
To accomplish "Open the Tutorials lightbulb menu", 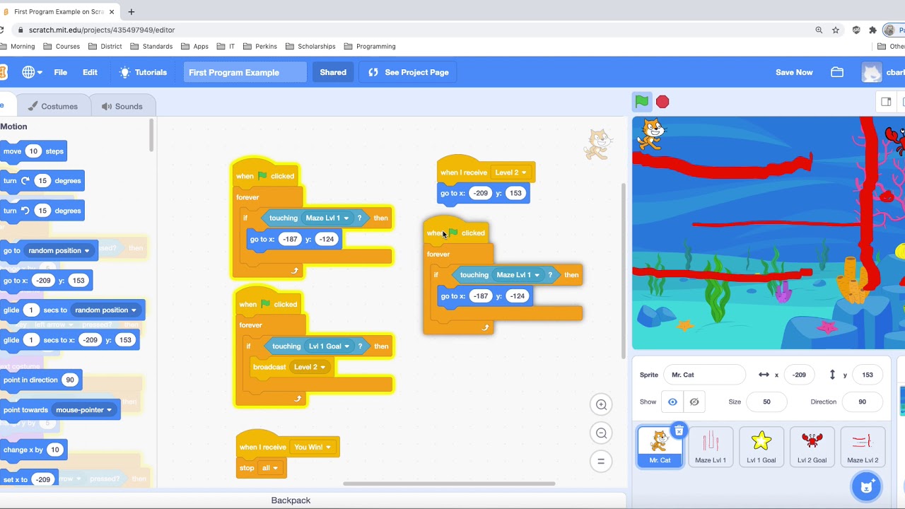I will click(143, 72).
